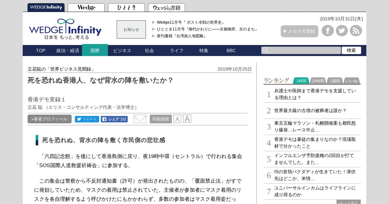Click the ランキング sidebar heading
The width and height of the screenshot is (389, 204).
276,81
